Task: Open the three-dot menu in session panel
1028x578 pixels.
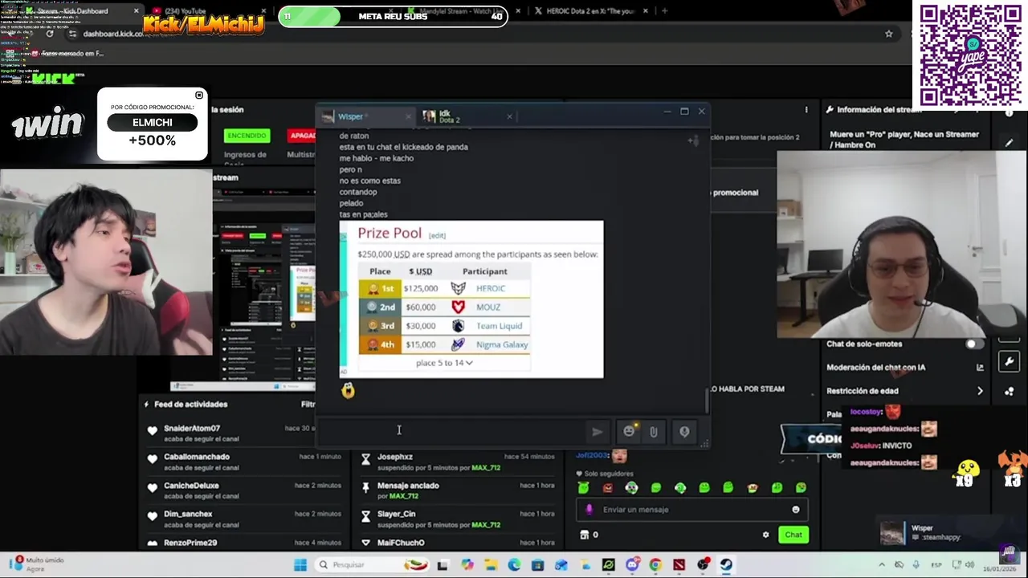Action: coord(806,109)
